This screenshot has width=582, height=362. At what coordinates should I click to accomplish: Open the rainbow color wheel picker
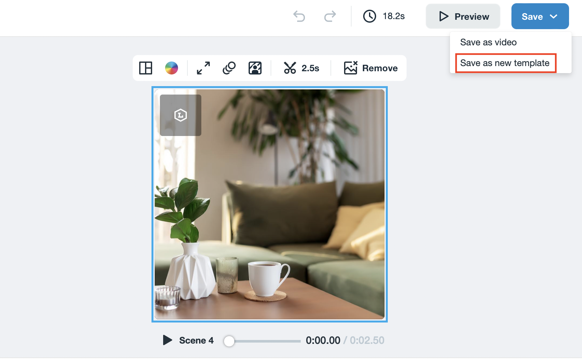coord(172,68)
